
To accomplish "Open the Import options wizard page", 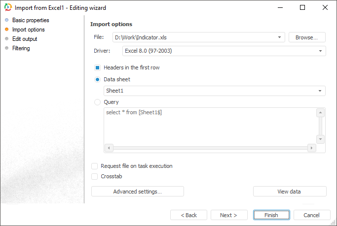I will 28,30.
